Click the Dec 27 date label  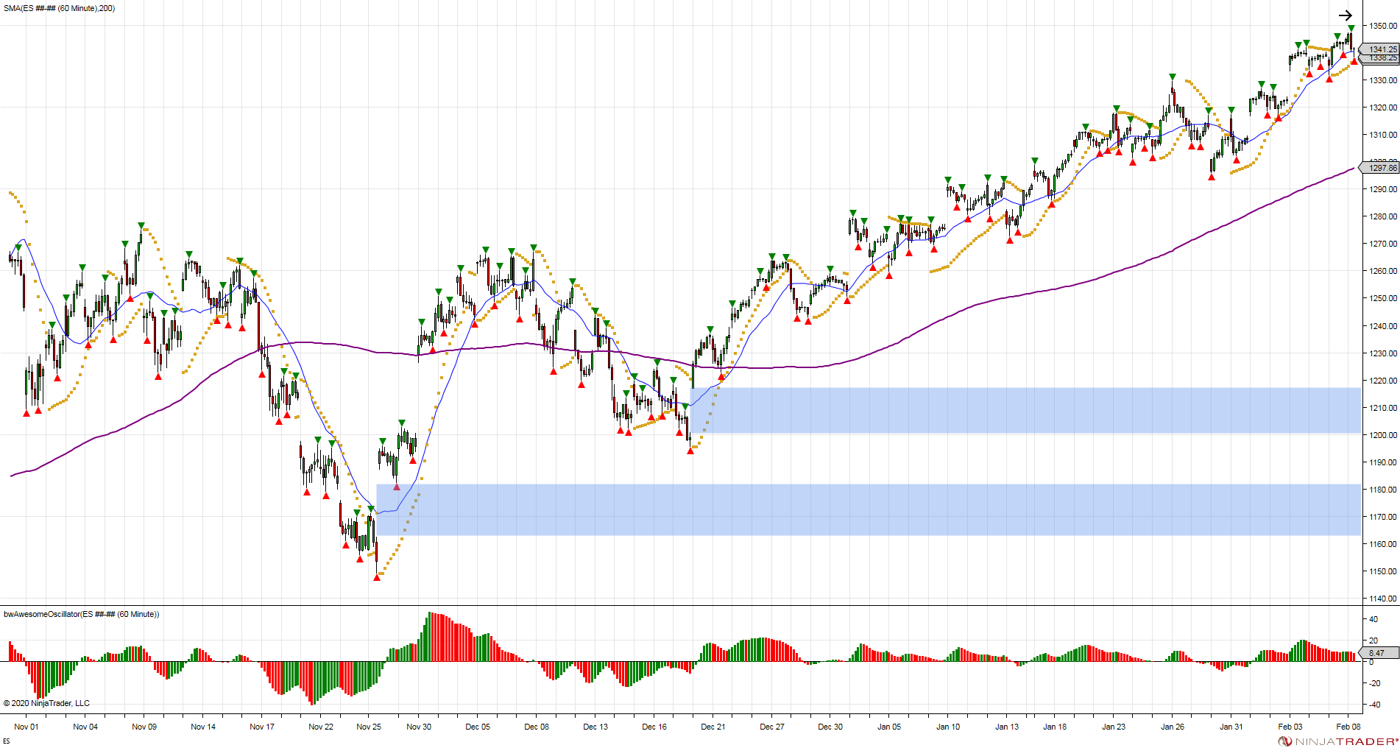click(x=772, y=727)
